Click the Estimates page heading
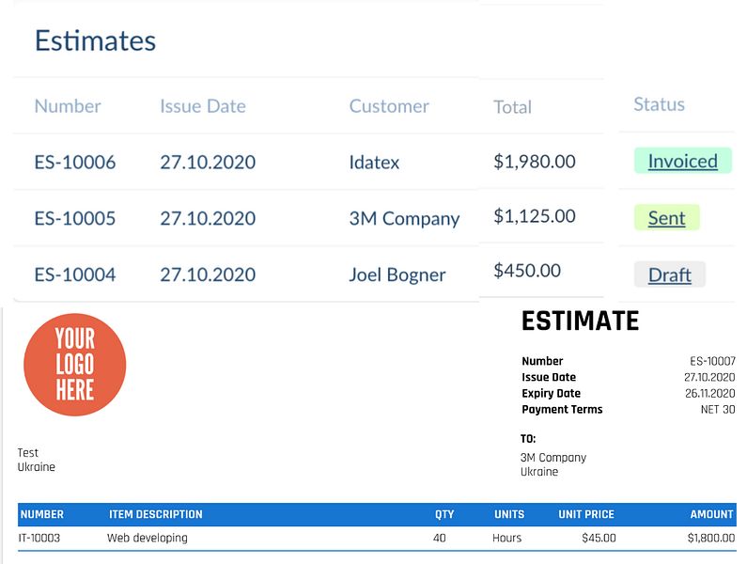 tap(95, 40)
